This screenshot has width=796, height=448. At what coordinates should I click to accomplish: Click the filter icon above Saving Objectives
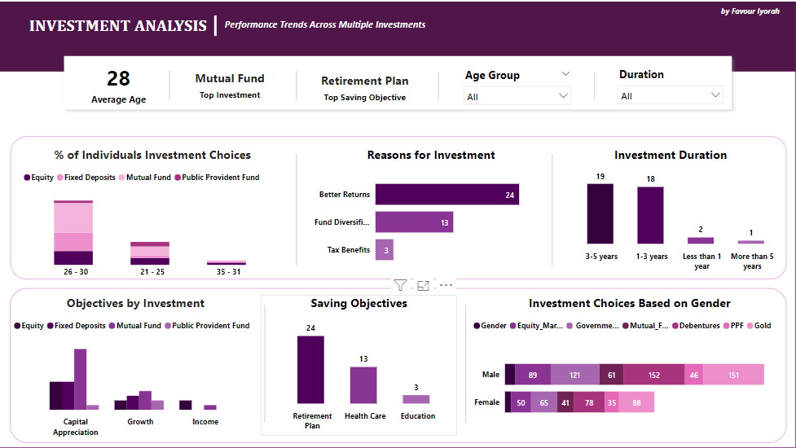coord(400,285)
